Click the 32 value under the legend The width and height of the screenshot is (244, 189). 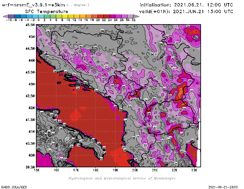click(134, 20)
